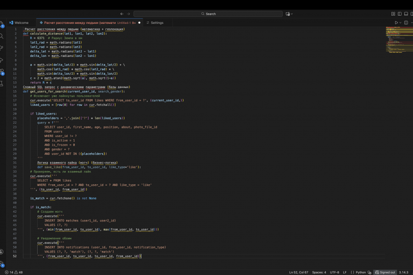Open the Run and Debug view
The width and height of the screenshot is (413, 275).
tap(2, 60)
